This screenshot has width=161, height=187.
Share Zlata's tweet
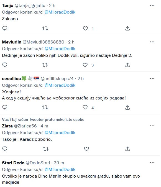point(127,149)
